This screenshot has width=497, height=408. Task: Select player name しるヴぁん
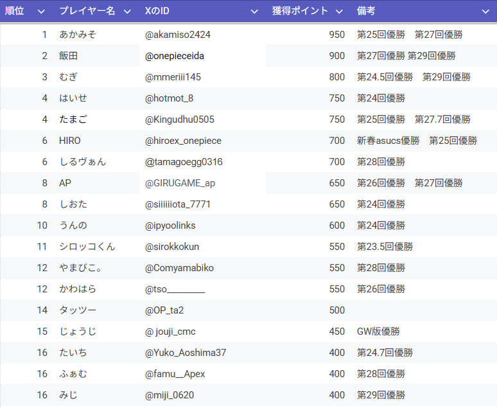coord(82,162)
